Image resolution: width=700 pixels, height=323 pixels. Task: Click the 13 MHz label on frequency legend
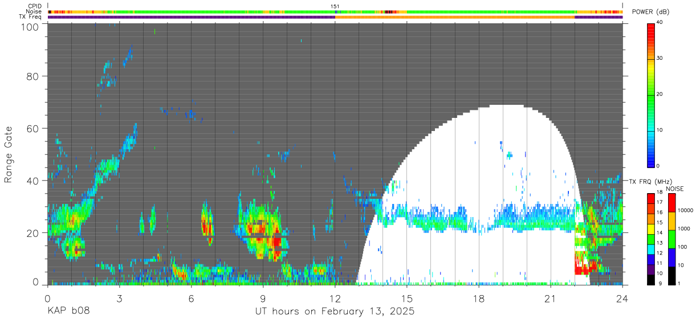click(x=660, y=243)
